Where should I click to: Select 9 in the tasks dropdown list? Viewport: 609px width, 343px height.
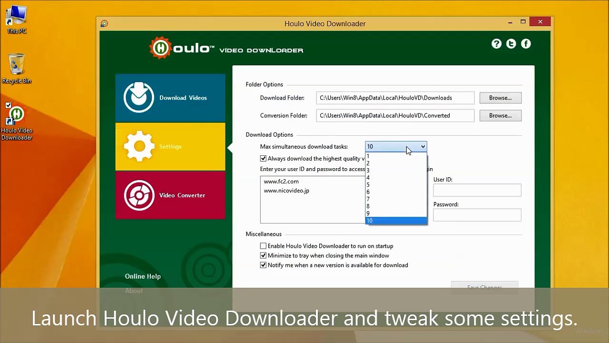tap(396, 213)
